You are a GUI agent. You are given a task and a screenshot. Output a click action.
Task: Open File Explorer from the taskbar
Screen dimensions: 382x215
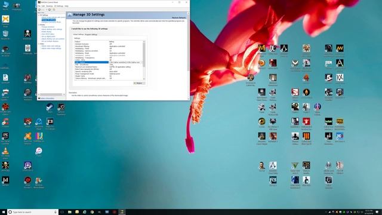pyautogui.click(x=69, y=212)
